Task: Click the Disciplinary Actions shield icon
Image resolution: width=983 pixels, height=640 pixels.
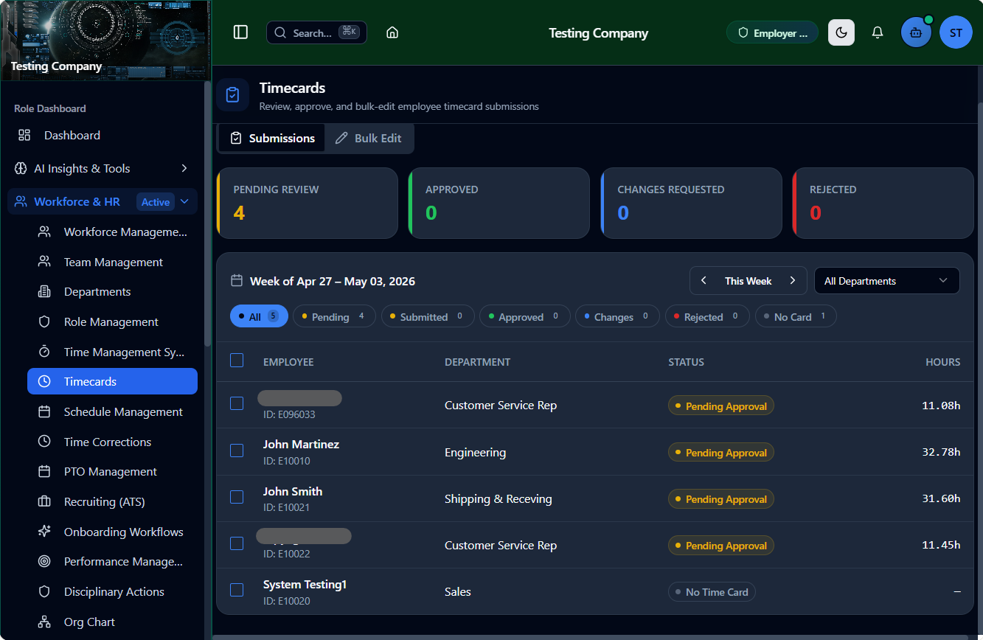Action: coord(44,591)
